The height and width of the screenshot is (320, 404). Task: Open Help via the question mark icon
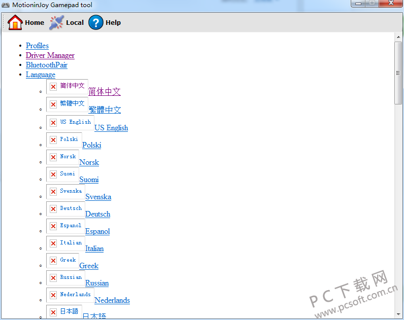[95, 23]
